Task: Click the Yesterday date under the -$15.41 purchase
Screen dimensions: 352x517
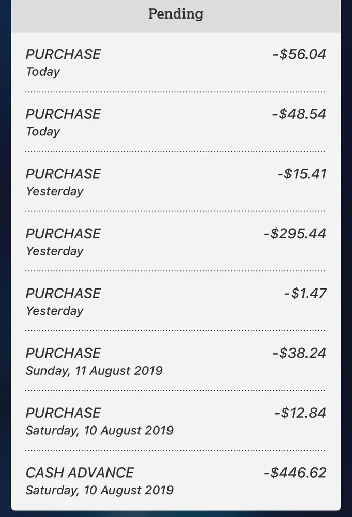Action: [54, 191]
